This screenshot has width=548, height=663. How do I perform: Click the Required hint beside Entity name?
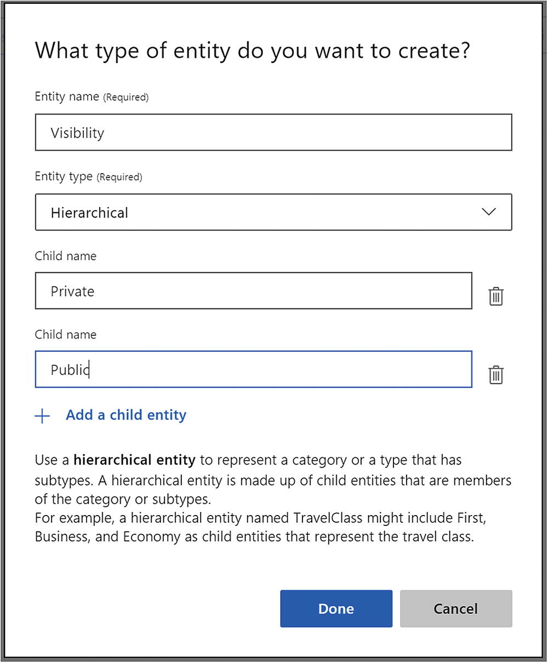click(x=127, y=98)
